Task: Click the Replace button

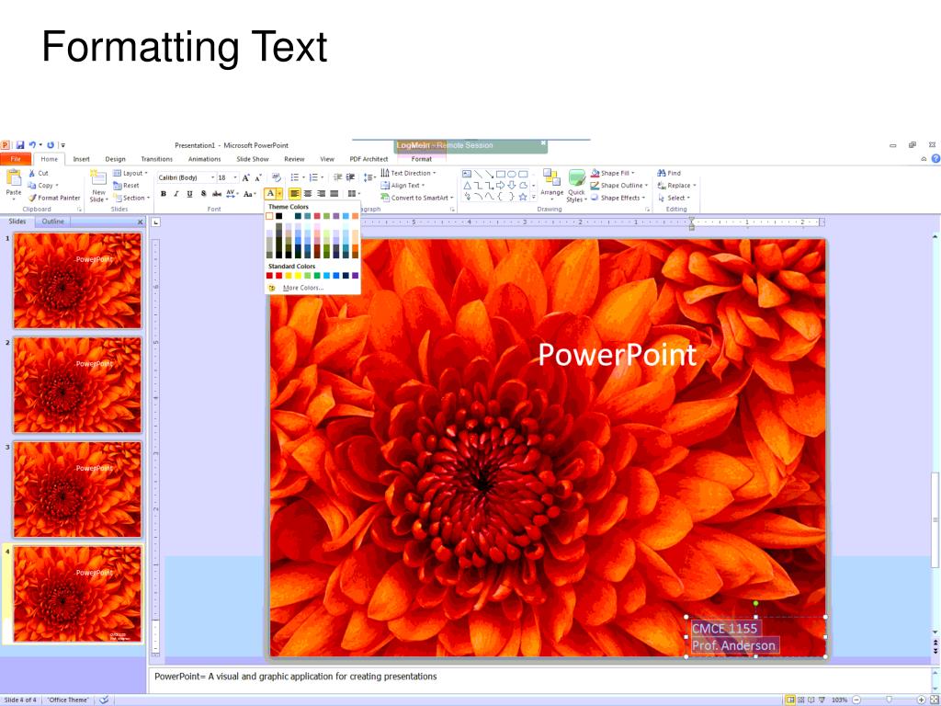Action: 677,186
